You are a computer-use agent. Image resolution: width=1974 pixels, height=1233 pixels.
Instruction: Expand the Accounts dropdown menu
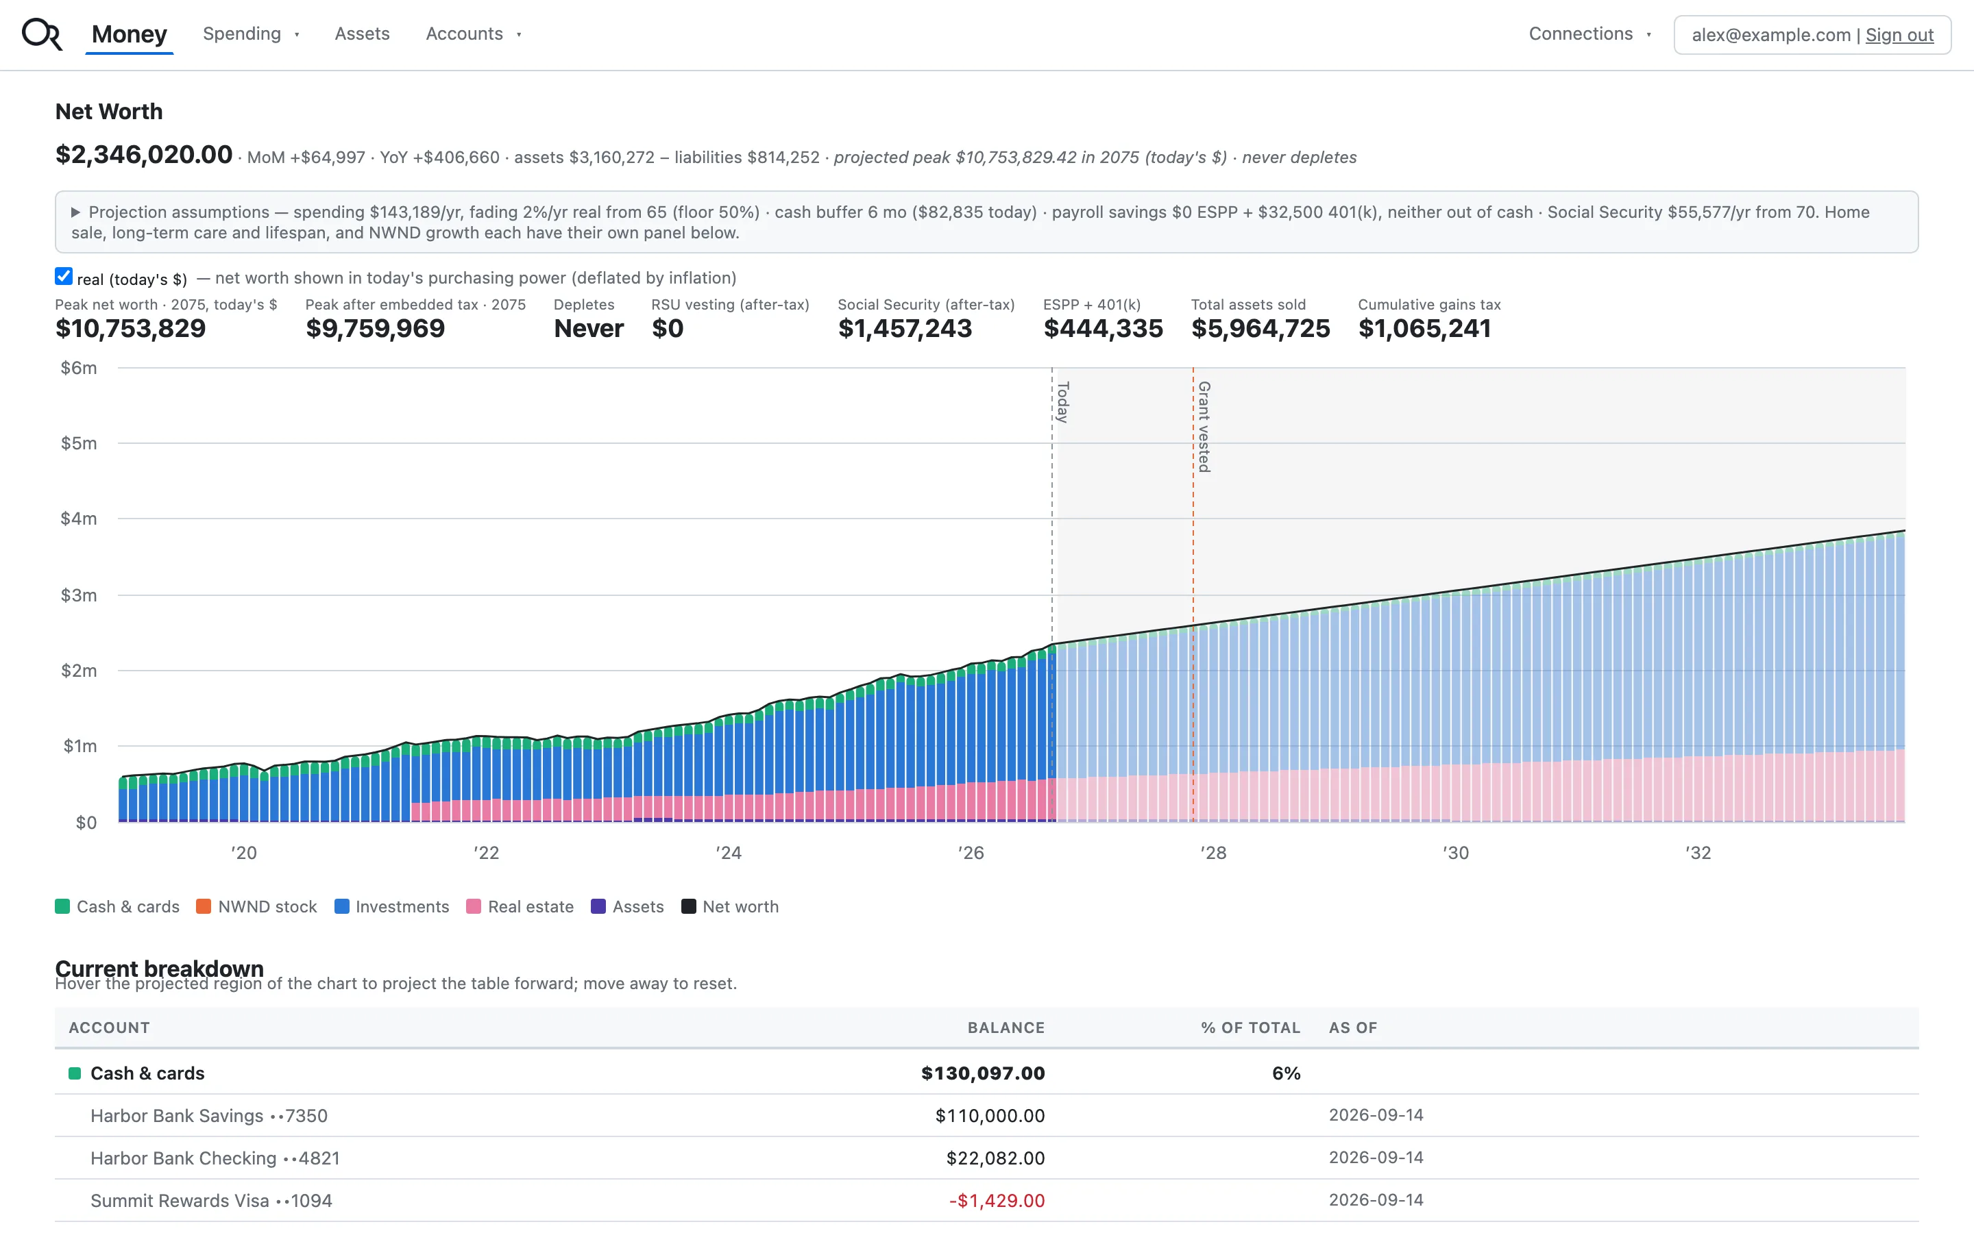(473, 34)
